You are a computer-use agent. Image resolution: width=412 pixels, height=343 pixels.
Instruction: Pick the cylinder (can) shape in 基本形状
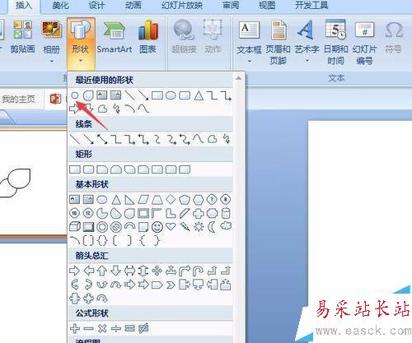click(226, 213)
